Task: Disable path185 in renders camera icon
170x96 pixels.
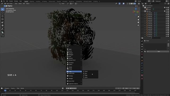Action: pyautogui.click(x=168, y=17)
